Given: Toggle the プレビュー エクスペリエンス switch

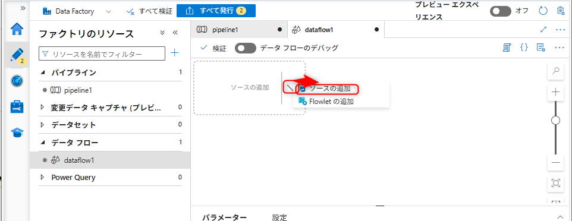Looking at the screenshot, I should (501, 11).
